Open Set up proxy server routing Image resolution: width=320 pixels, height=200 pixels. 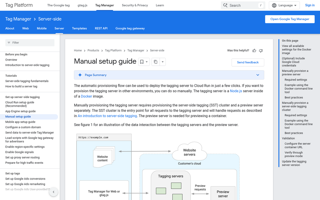[x=22, y=157]
